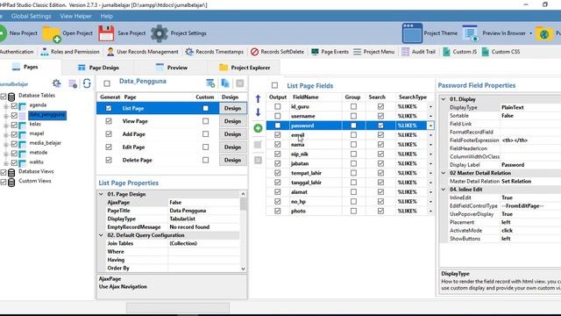The image size is (561, 316).
Task: Click the Save Project floppy disk icon
Action: click(x=106, y=33)
